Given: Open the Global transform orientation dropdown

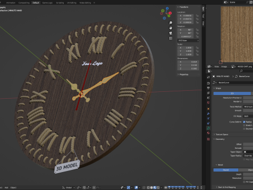Looking at the screenshot, I should 69,187.
